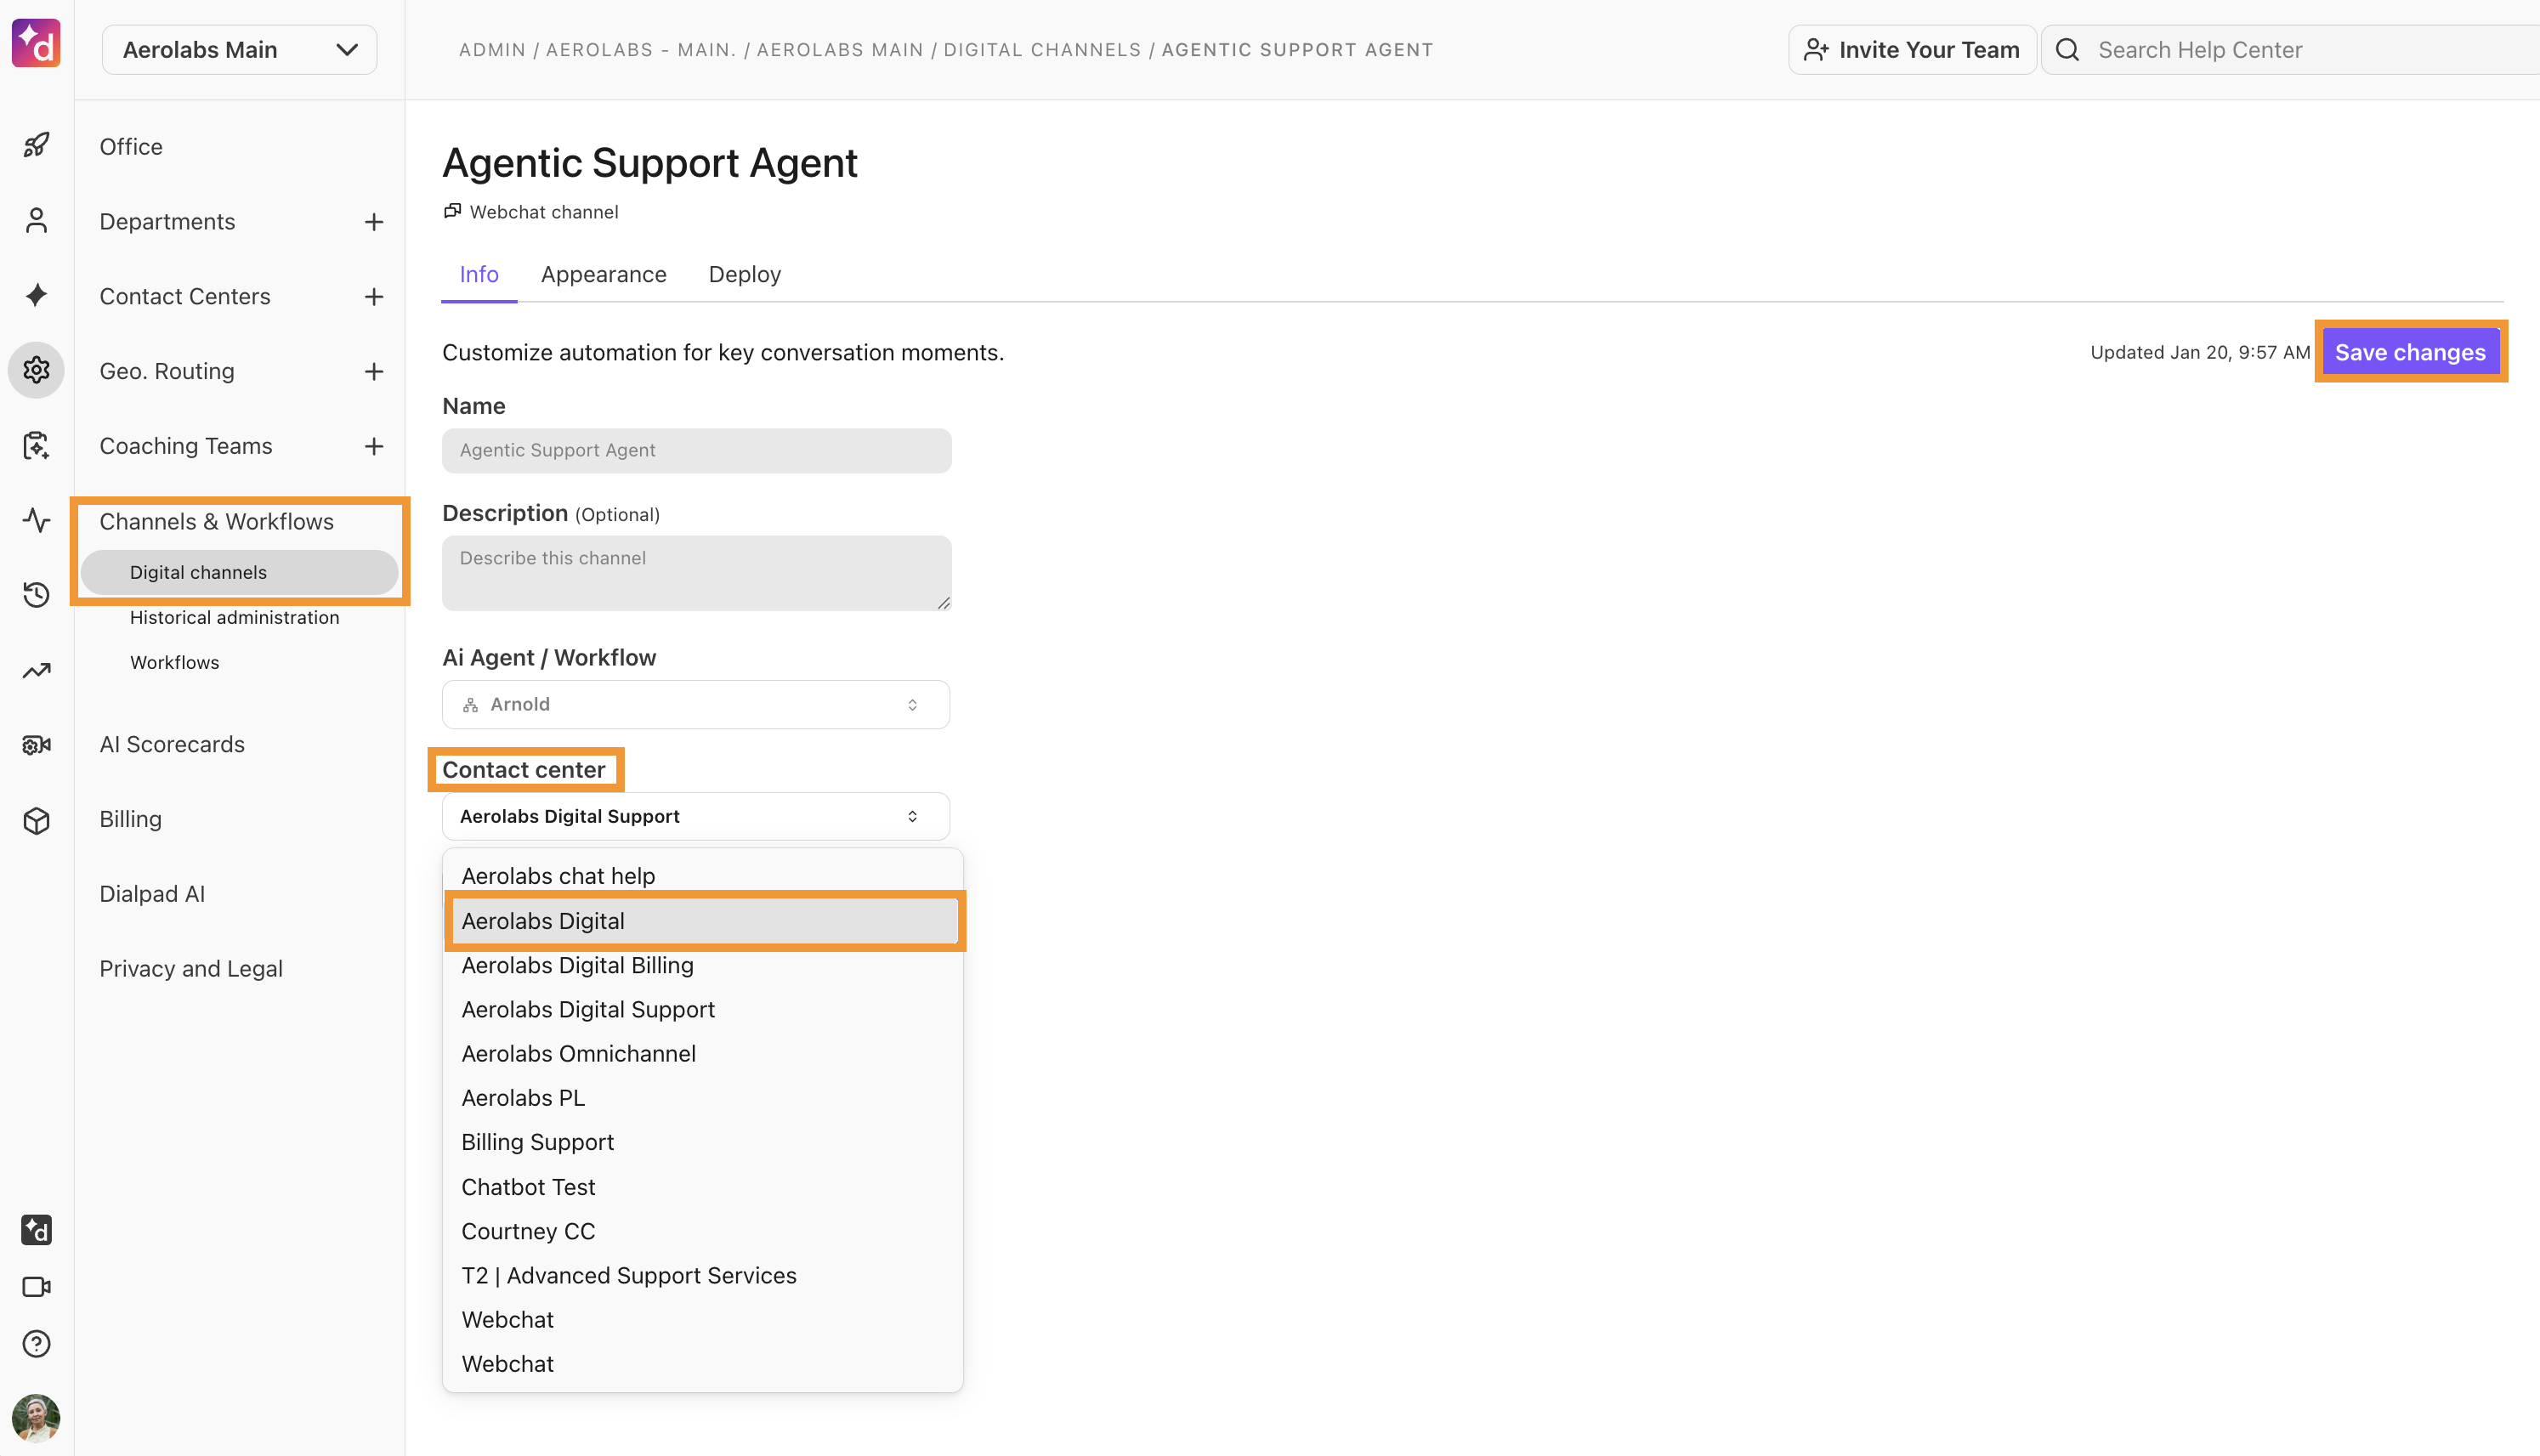Viewport: 2540px width, 1456px height.
Task: Select Aerolabs Digital option
Action: point(703,921)
